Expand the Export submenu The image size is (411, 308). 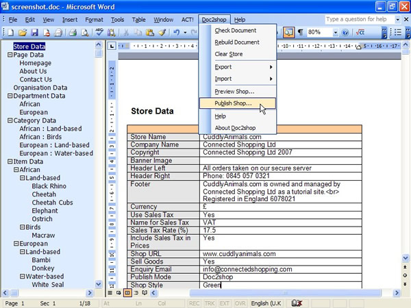238,67
